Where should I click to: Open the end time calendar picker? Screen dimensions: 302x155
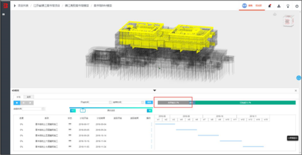click(142, 103)
